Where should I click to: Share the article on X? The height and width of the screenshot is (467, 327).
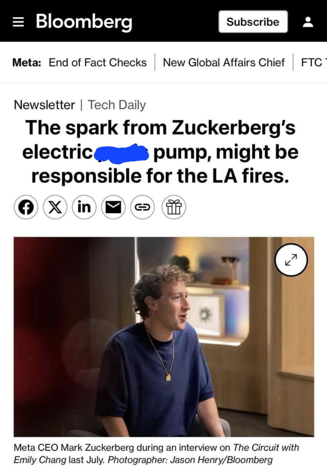coord(55,207)
